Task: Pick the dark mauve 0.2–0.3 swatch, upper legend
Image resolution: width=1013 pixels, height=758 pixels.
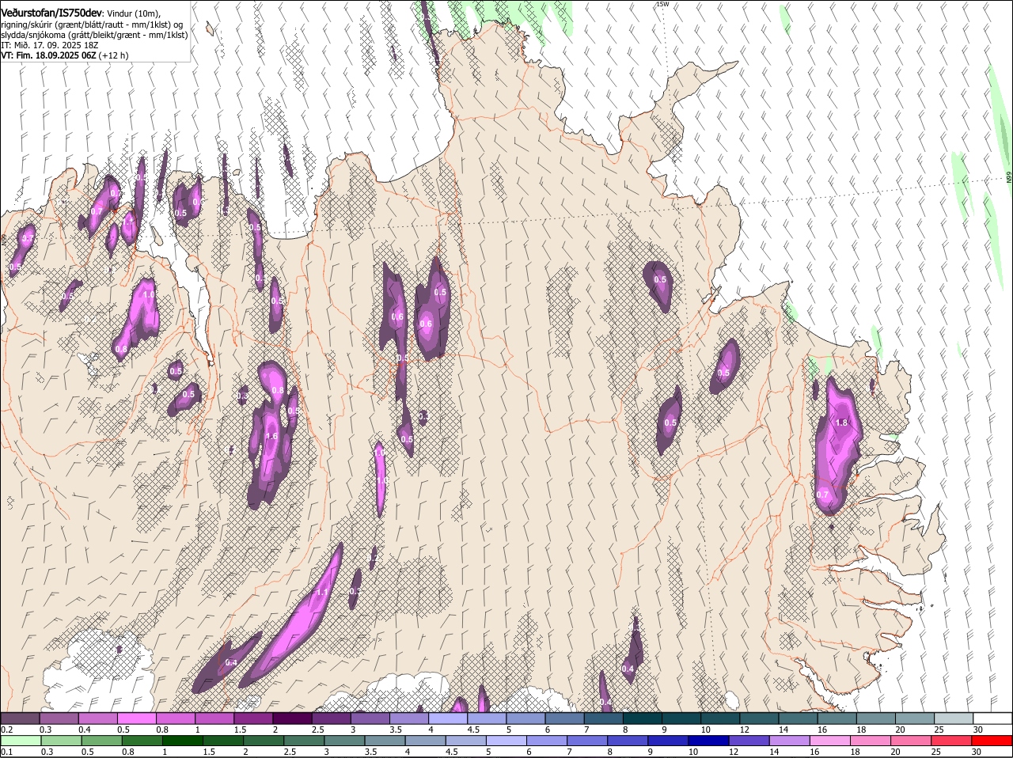Action: tap(20, 718)
